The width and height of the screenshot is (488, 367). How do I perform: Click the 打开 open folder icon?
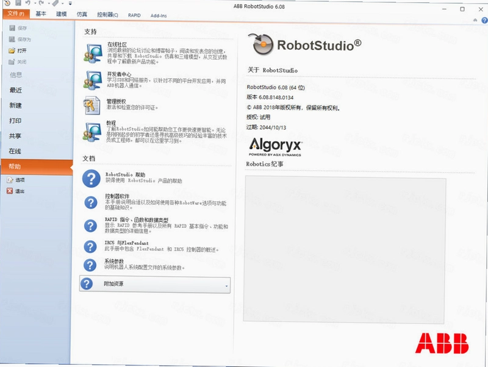12,51
